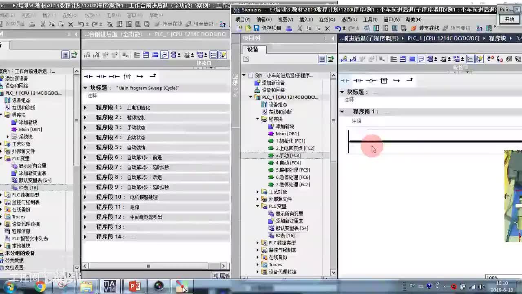
Task: Toggle details view in left project tree
Action: [x=65, y=55]
